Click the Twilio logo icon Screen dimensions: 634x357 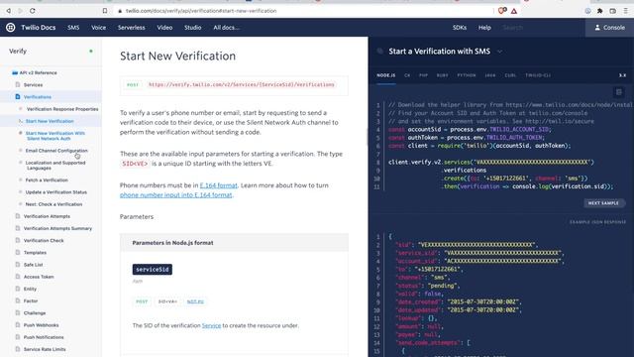(11, 28)
